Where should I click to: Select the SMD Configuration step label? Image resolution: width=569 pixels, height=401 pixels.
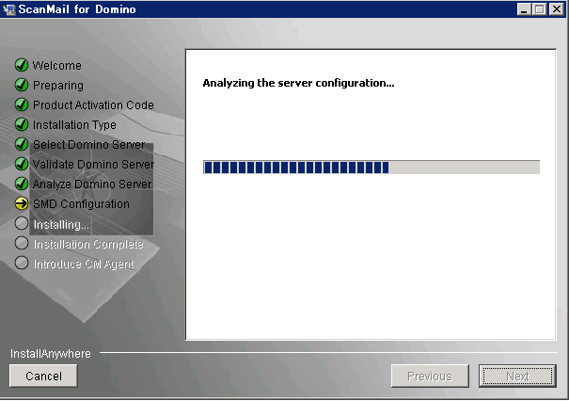click(x=81, y=204)
